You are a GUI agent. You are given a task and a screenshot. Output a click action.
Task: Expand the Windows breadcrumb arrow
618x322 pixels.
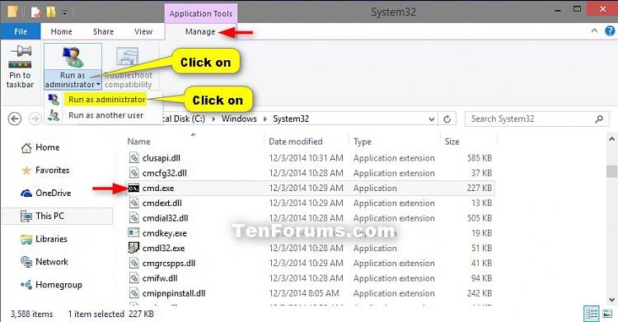point(265,119)
